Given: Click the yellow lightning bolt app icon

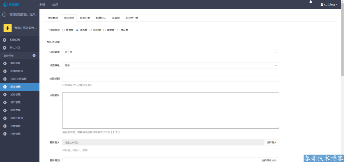Looking at the screenshot, I should pos(7,28).
